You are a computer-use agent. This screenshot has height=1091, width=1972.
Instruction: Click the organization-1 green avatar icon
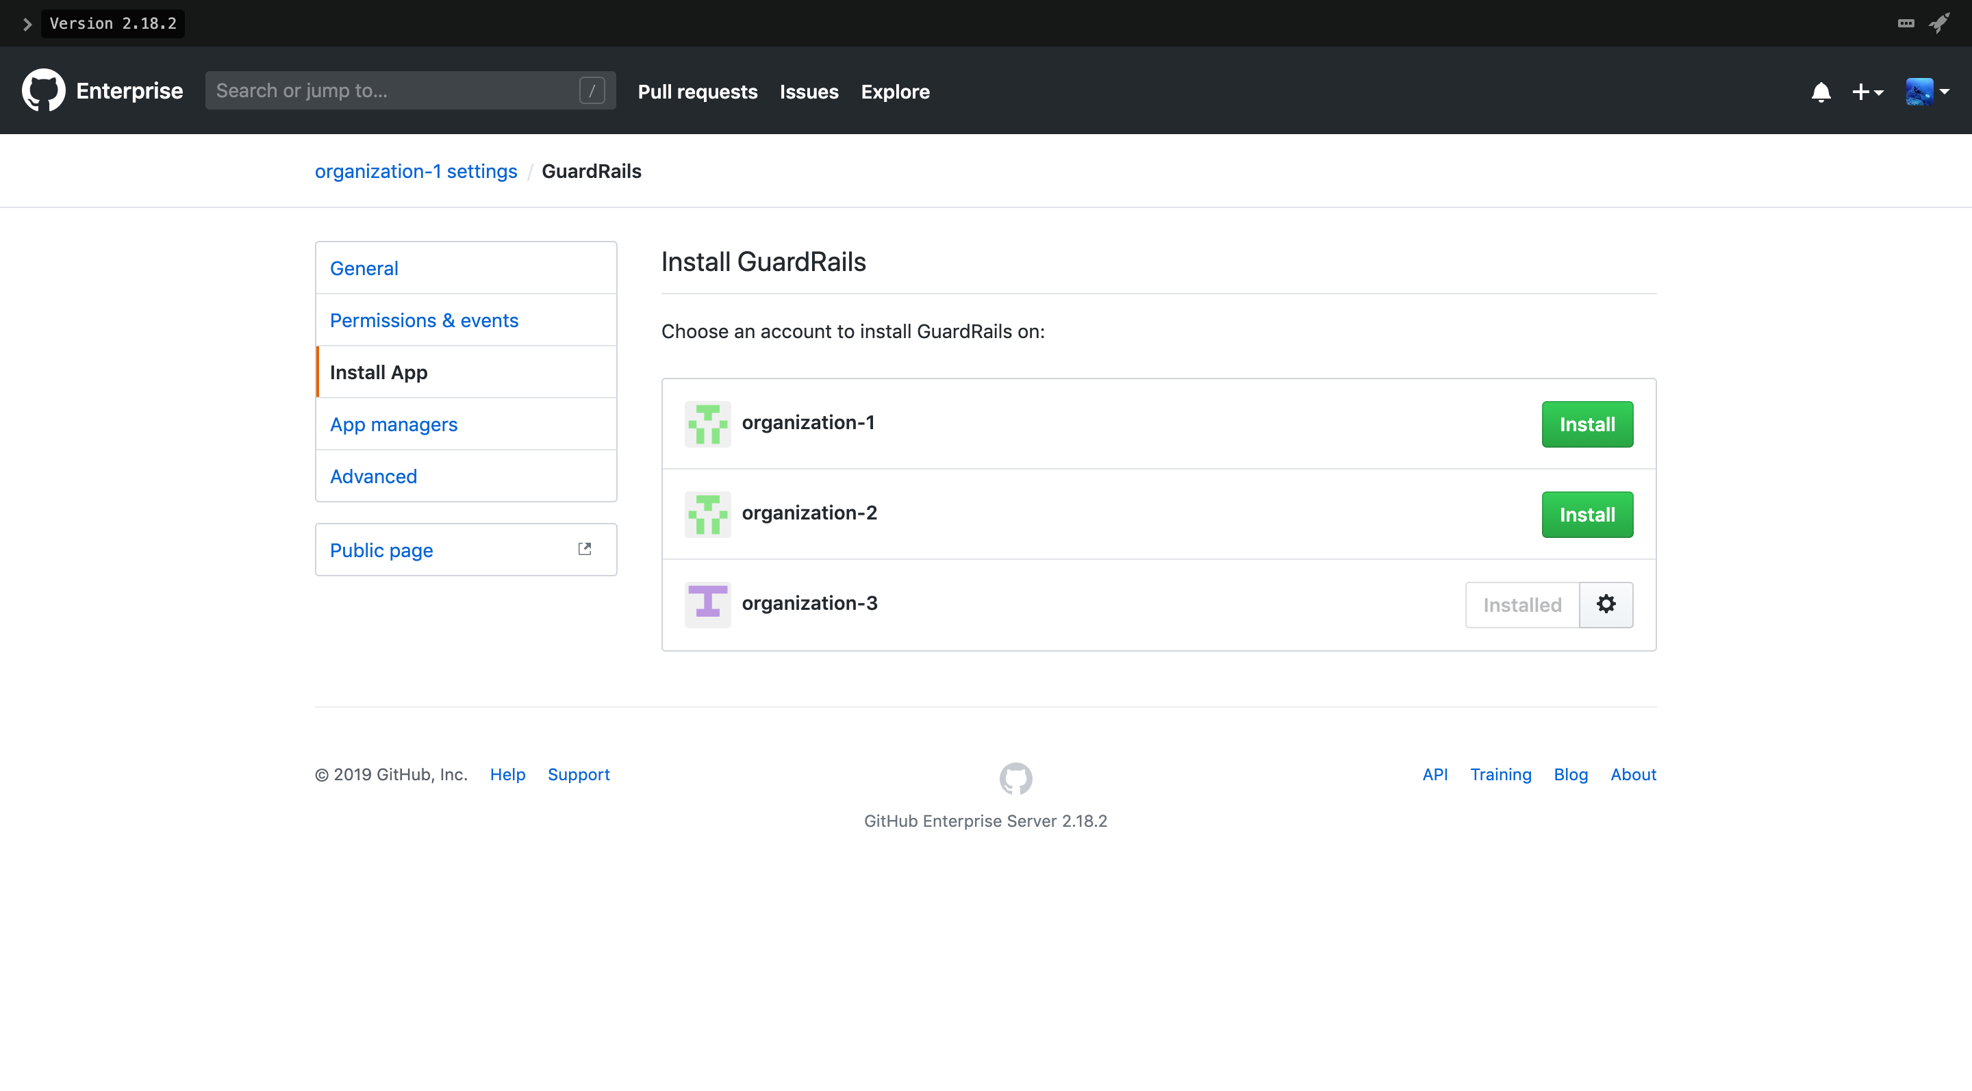tap(708, 423)
